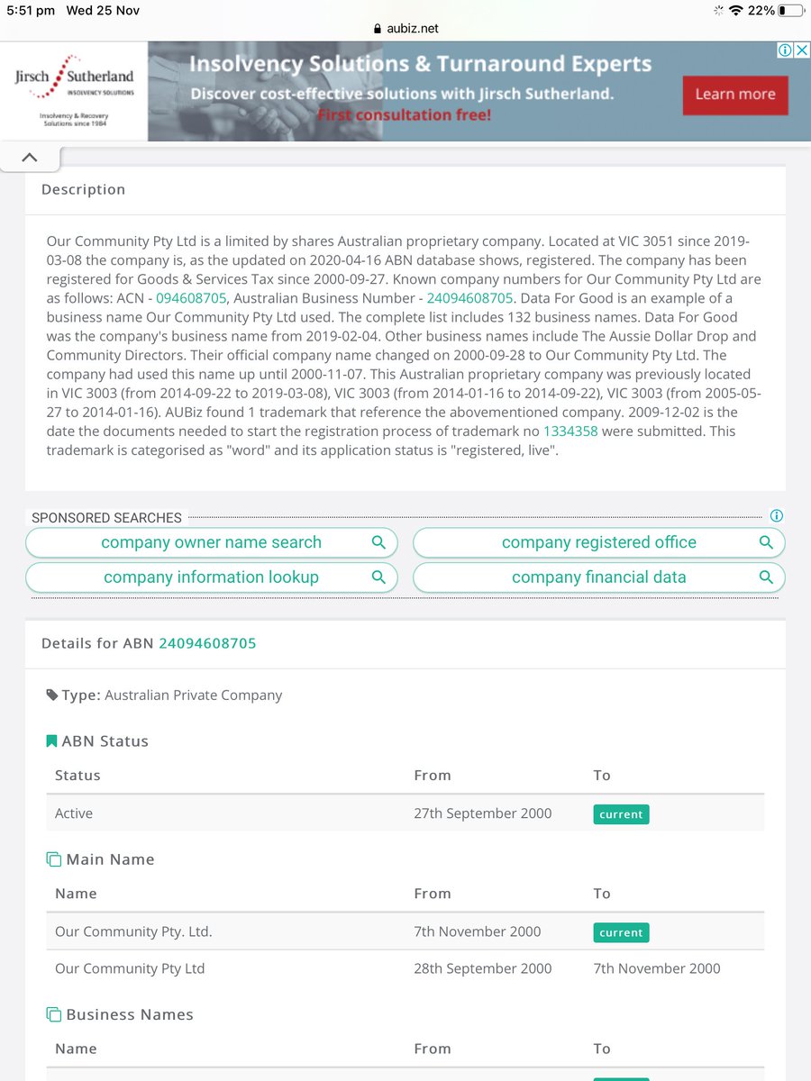Click current badge for Our Community Pty. Ltd.
The image size is (811, 1081).
(621, 932)
